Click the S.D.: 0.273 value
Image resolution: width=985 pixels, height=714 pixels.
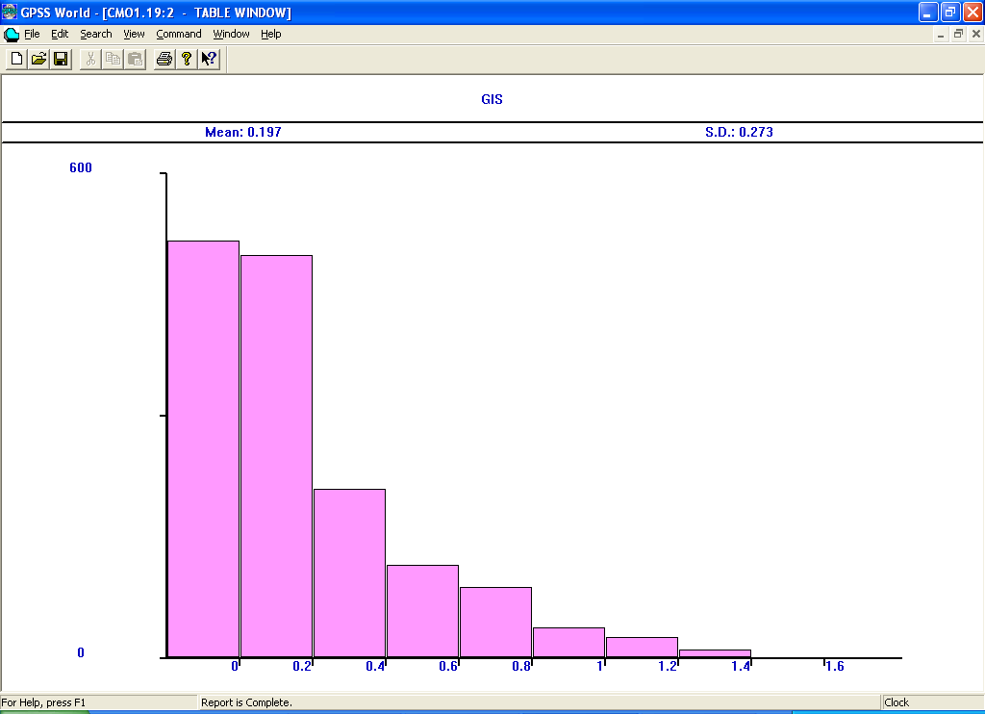(x=739, y=132)
